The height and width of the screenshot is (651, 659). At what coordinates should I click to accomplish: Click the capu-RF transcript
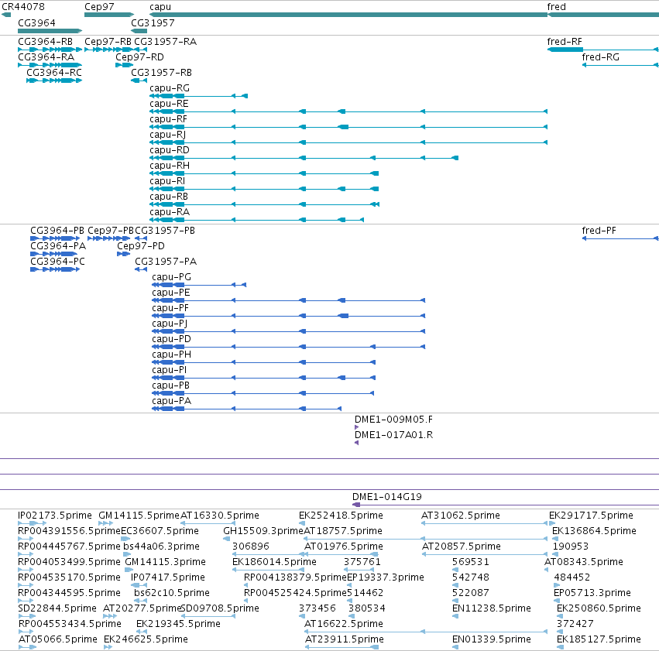(x=348, y=127)
